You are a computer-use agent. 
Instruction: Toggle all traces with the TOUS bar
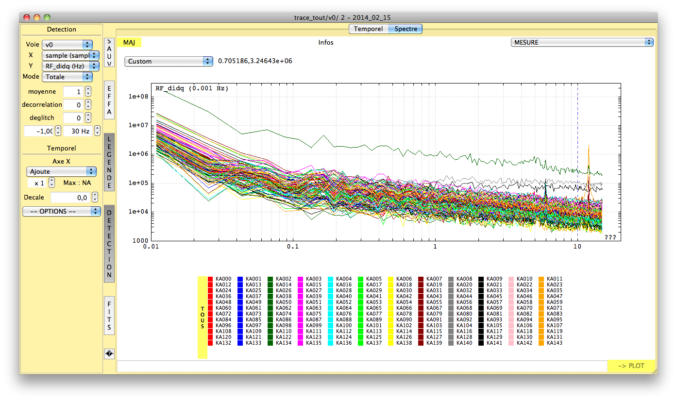tap(203, 317)
